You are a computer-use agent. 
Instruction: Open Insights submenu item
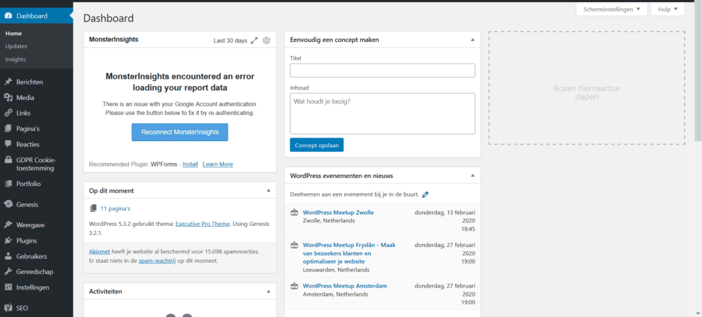(x=16, y=60)
